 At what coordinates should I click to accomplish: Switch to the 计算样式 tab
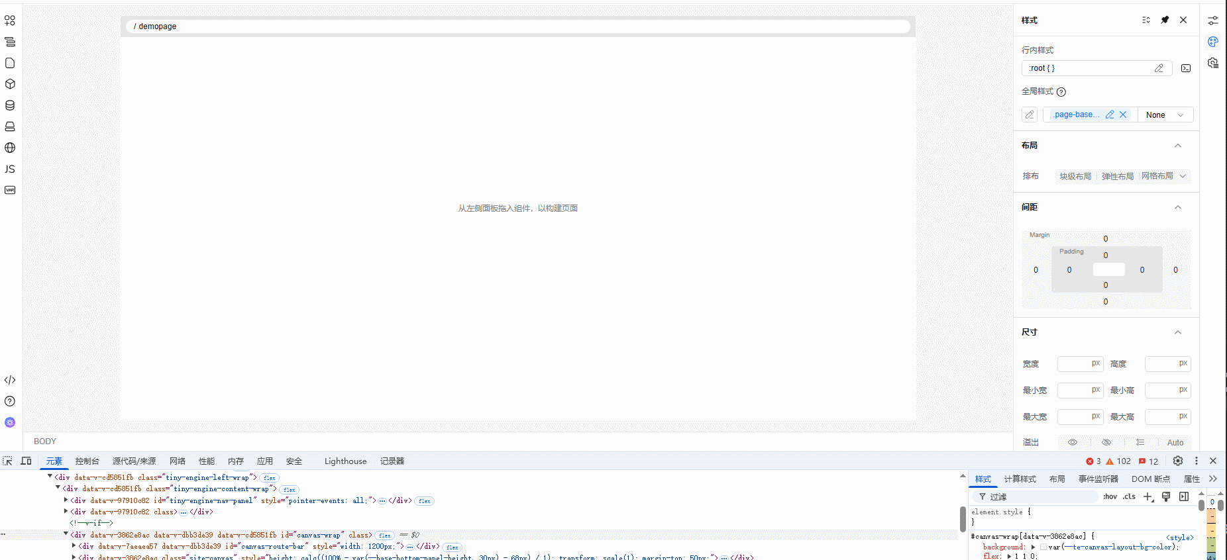[1020, 479]
